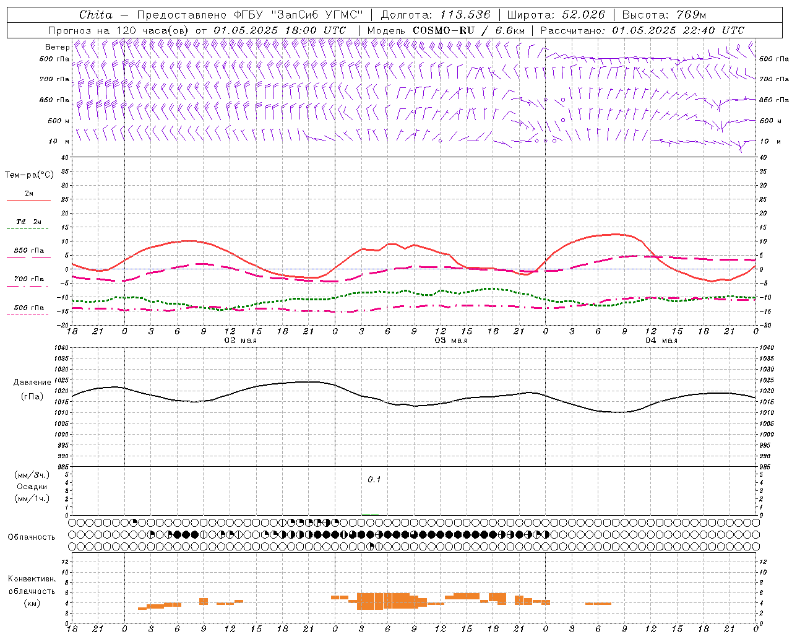Select the "Широта: 52.026" latitude text

pyautogui.click(x=556, y=15)
